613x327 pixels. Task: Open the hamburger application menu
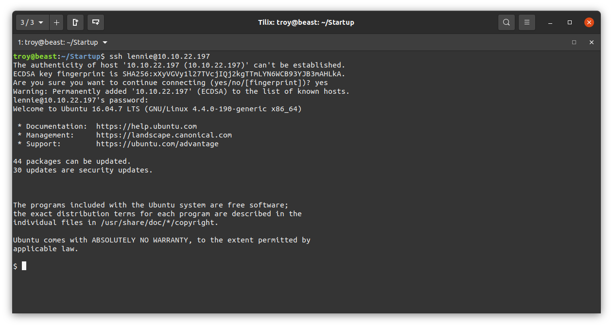coord(527,22)
